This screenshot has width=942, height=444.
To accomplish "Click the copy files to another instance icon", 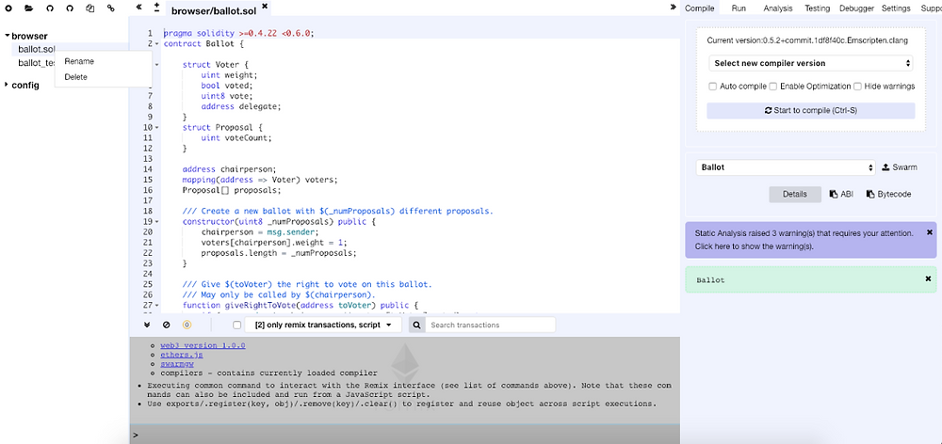I will pos(90,8).
